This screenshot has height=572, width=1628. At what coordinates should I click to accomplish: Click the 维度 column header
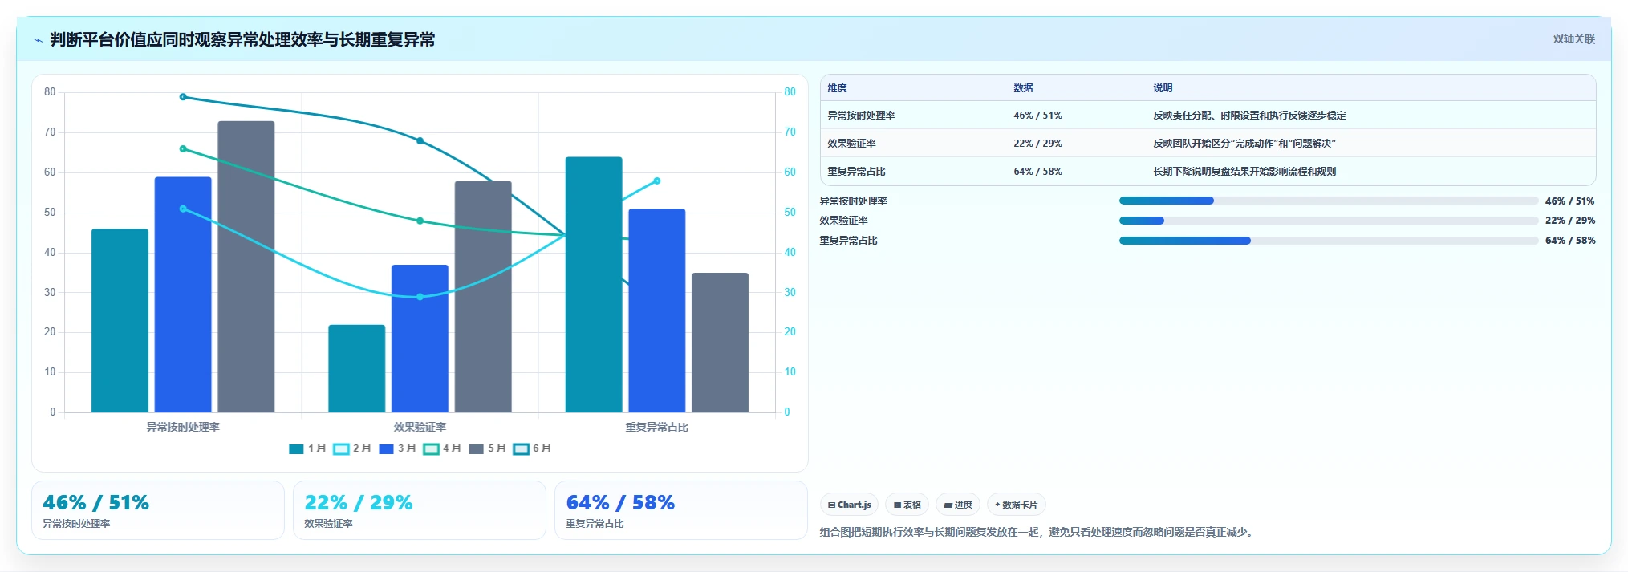837,88
